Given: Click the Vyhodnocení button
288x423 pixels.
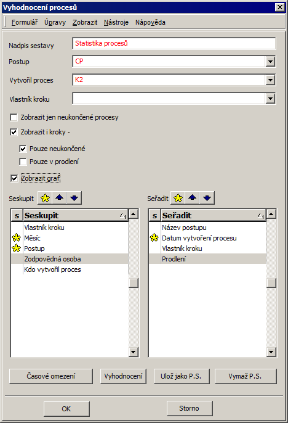Looking at the screenshot, I should point(123,376).
